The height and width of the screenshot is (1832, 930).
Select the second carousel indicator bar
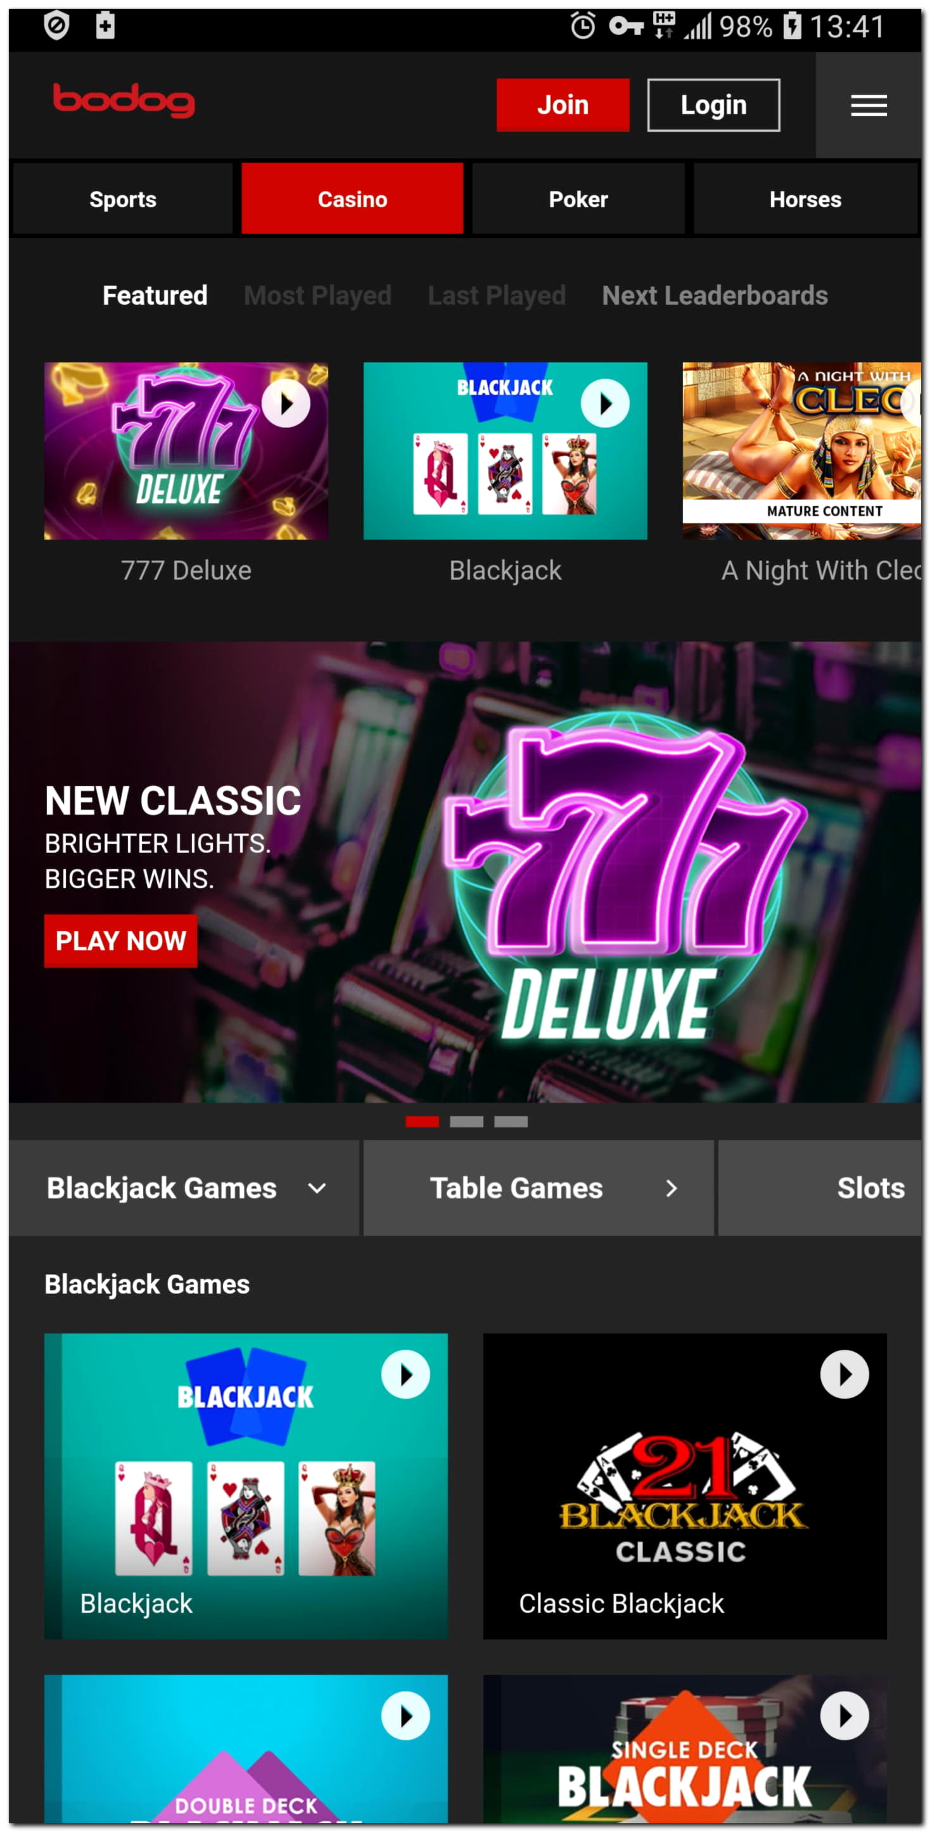pyautogui.click(x=466, y=1121)
